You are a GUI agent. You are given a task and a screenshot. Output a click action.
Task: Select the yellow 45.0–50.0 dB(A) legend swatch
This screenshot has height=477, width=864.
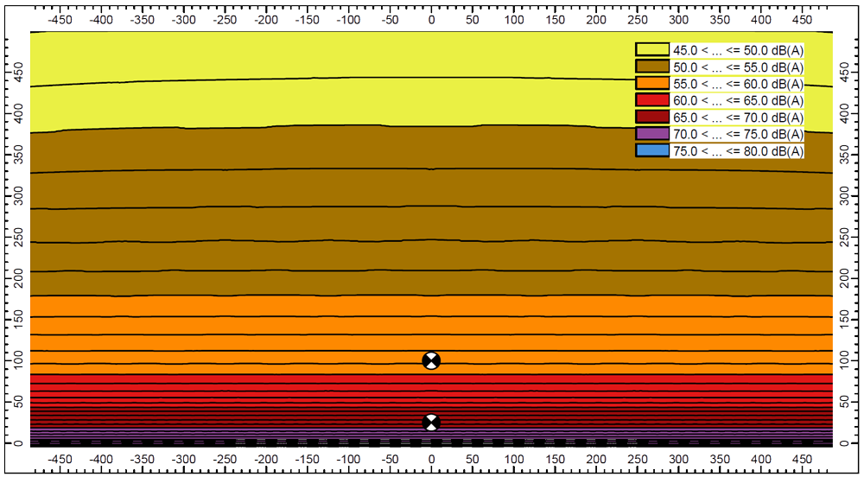652,50
